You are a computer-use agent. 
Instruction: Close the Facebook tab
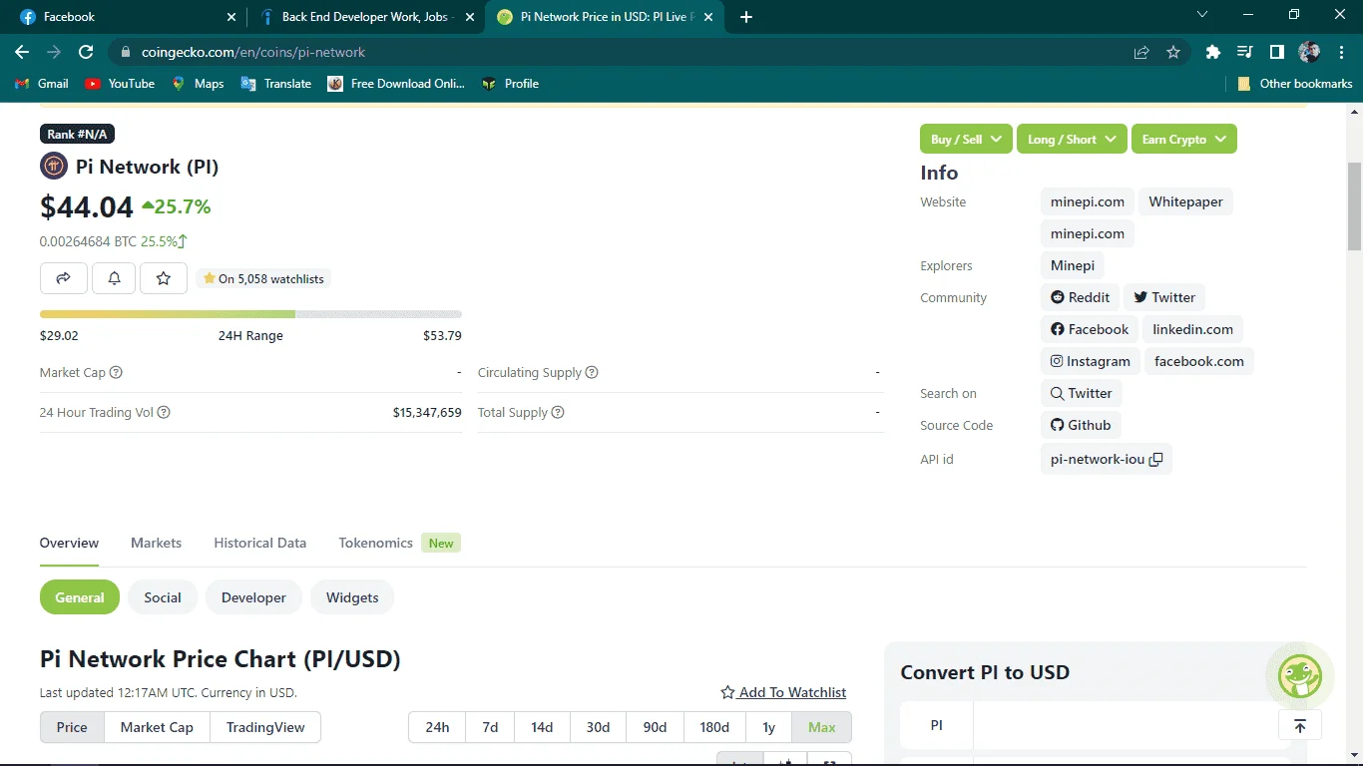[231, 17]
